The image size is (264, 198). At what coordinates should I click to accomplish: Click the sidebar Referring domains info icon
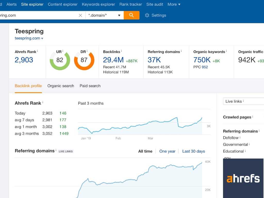coord(259,131)
